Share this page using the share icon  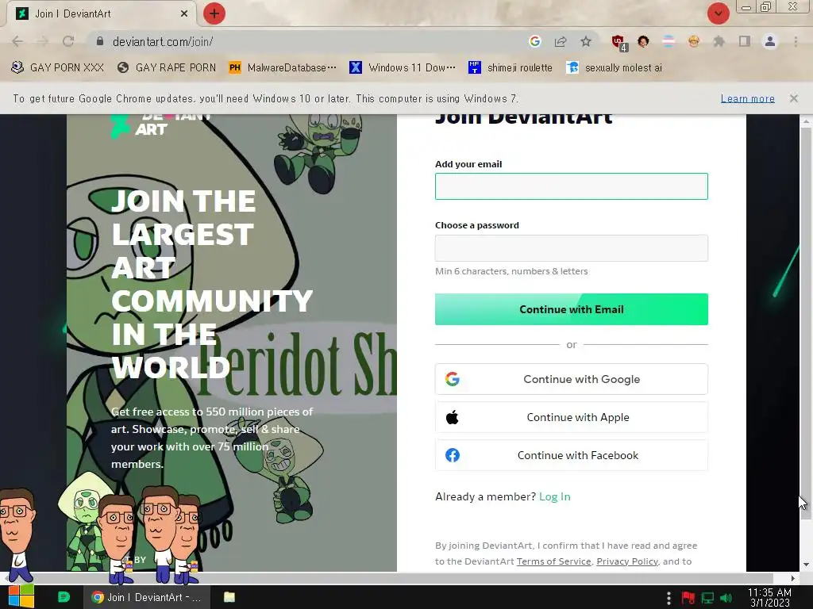point(561,41)
